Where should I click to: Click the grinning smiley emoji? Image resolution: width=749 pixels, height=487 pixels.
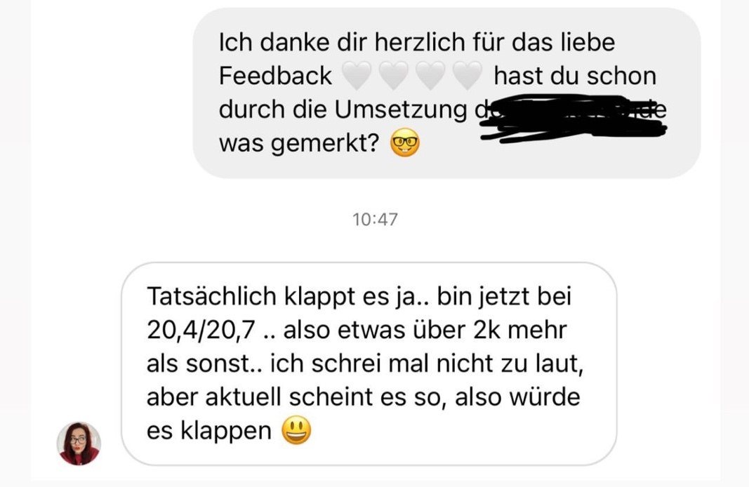296,430
